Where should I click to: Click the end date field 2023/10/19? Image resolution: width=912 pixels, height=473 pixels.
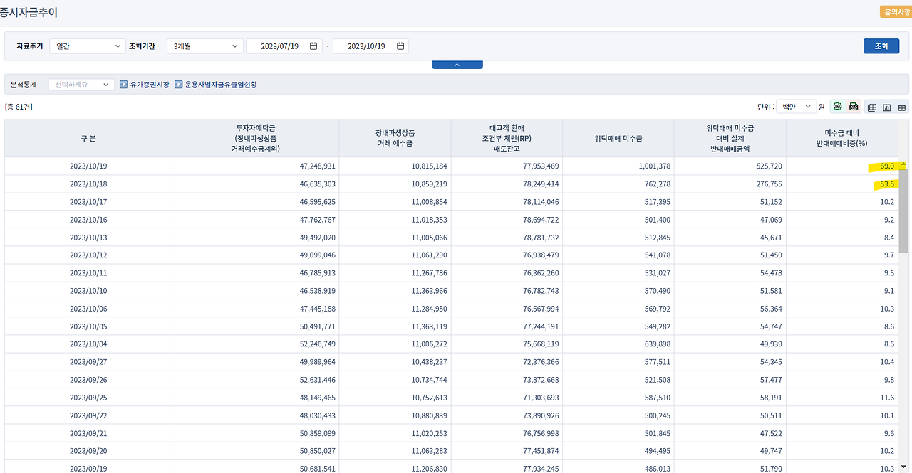click(370, 46)
